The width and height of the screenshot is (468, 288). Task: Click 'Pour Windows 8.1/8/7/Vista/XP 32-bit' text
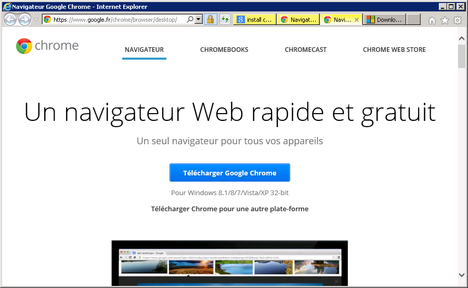click(x=230, y=193)
